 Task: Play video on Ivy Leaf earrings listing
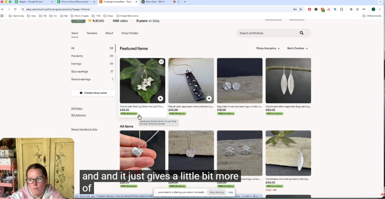click(160, 98)
